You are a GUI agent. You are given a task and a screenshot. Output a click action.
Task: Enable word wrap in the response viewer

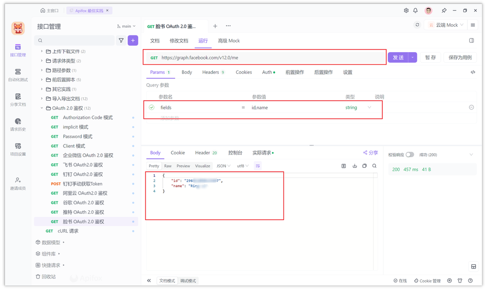pyautogui.click(x=258, y=166)
